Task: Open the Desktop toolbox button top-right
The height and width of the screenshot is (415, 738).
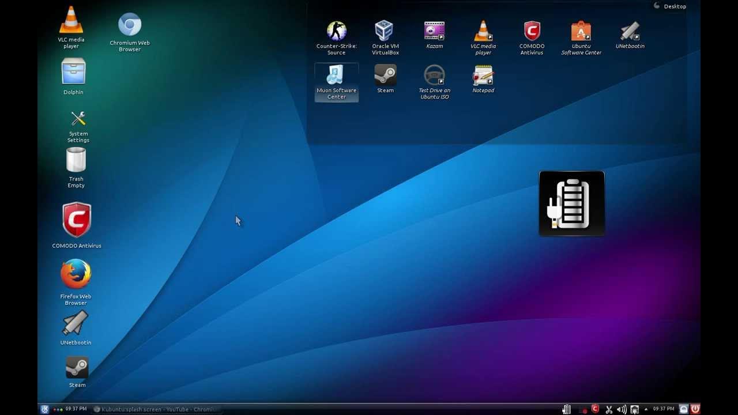Action: (670, 6)
